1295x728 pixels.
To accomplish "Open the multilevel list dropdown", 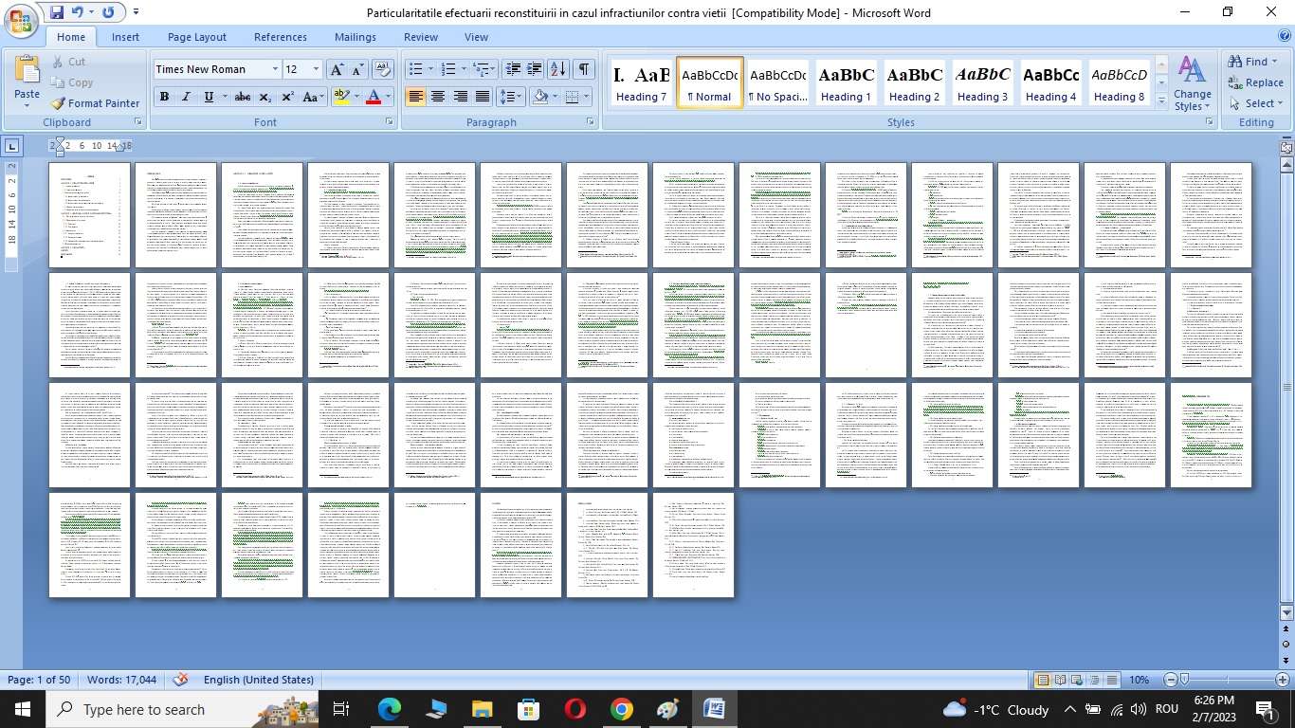I will coord(483,69).
